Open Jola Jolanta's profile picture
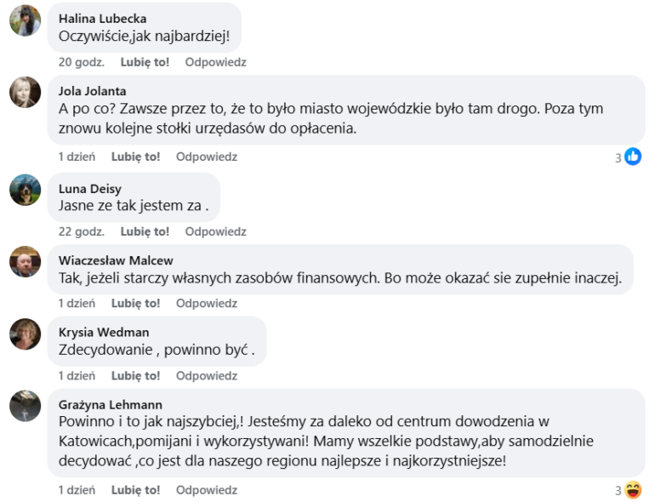 [25, 93]
